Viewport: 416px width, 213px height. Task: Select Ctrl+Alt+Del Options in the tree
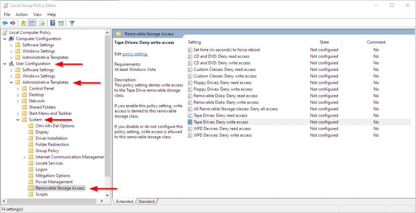[55, 126]
